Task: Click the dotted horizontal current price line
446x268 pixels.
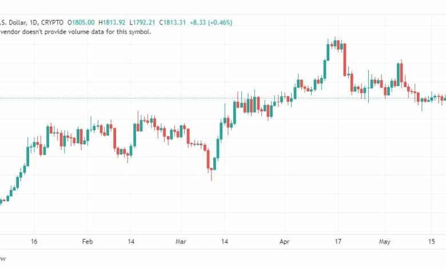Action: coord(223,99)
